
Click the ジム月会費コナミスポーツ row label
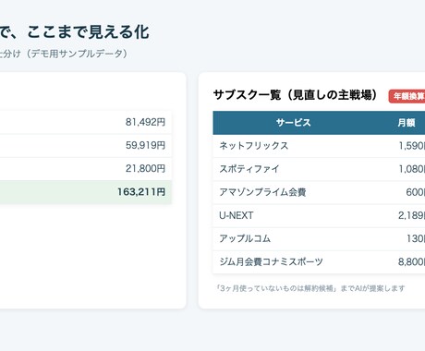271,261
